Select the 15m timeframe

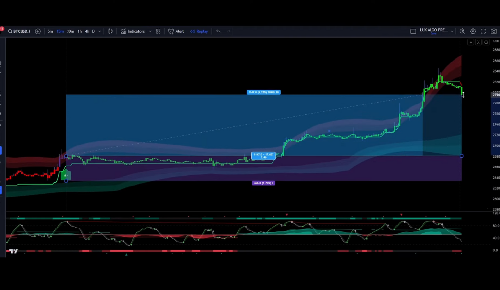(x=60, y=31)
